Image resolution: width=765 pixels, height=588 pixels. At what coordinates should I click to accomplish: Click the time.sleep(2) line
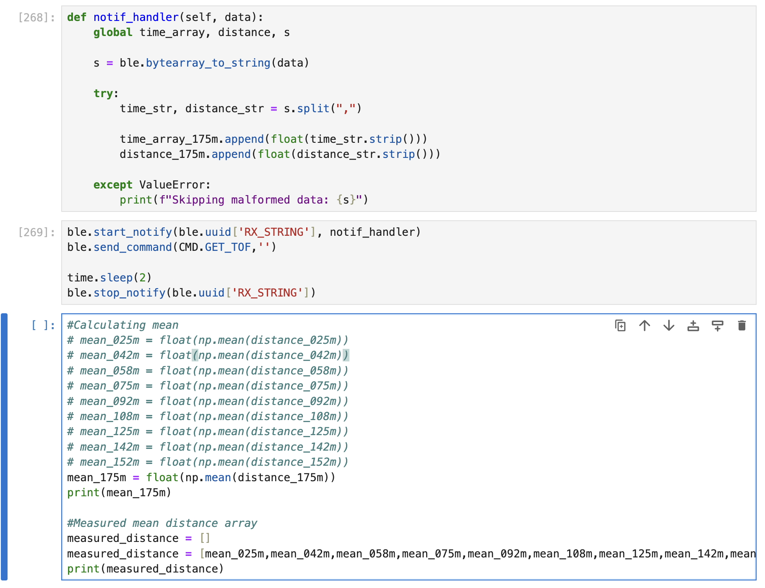pyautogui.click(x=109, y=278)
